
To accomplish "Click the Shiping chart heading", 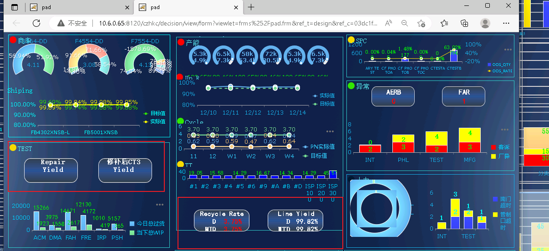I will tap(20, 90).
